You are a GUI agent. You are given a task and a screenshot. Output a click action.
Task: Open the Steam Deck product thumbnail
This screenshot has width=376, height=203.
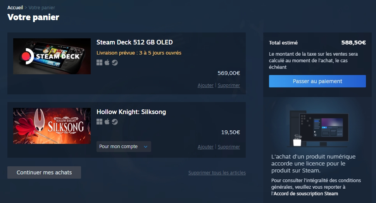coord(52,56)
